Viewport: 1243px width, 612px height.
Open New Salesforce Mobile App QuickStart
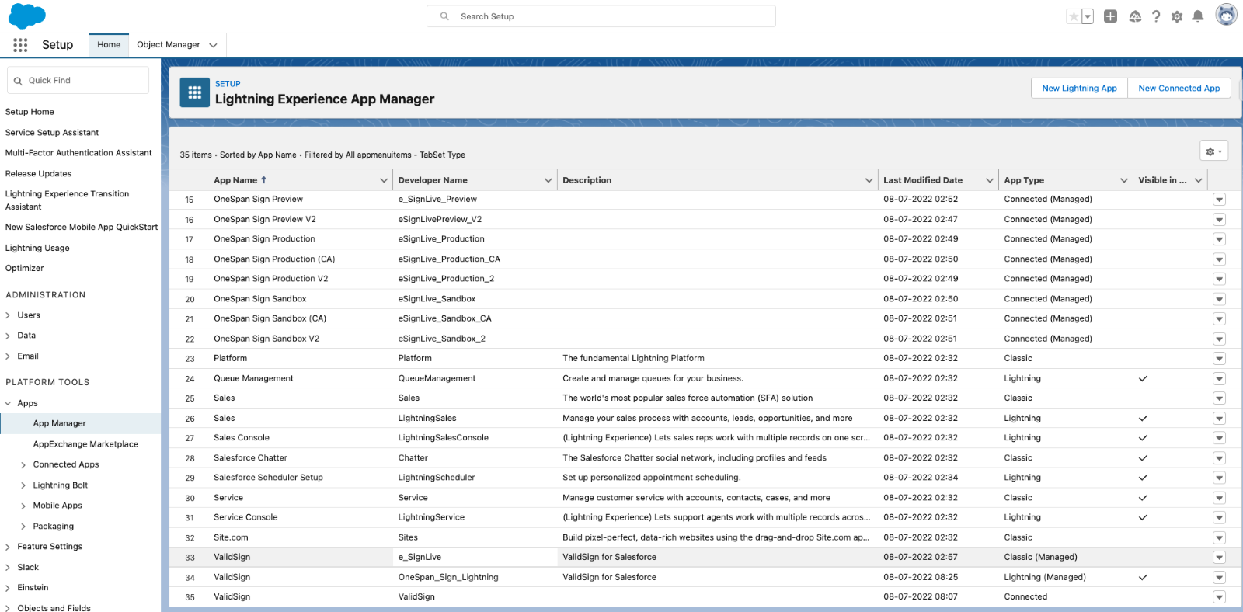tap(82, 228)
